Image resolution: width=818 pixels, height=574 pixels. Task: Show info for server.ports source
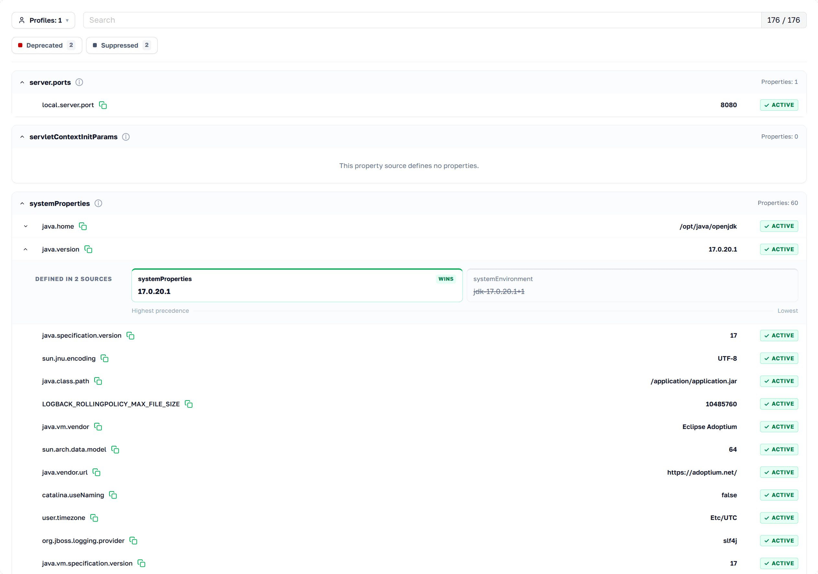tap(79, 82)
